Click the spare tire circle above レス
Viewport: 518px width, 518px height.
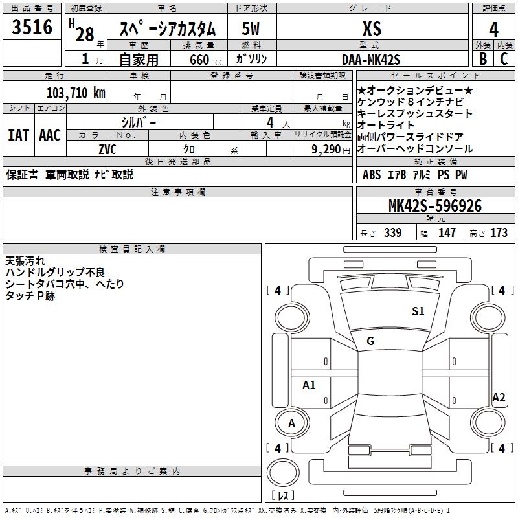[283, 473]
